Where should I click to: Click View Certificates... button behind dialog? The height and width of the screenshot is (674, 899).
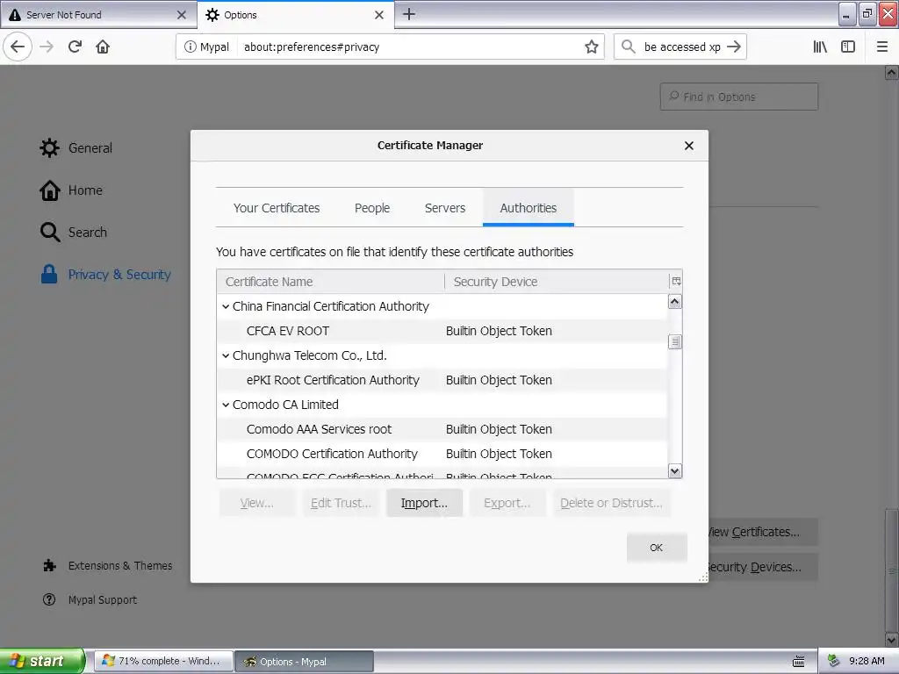(763, 533)
